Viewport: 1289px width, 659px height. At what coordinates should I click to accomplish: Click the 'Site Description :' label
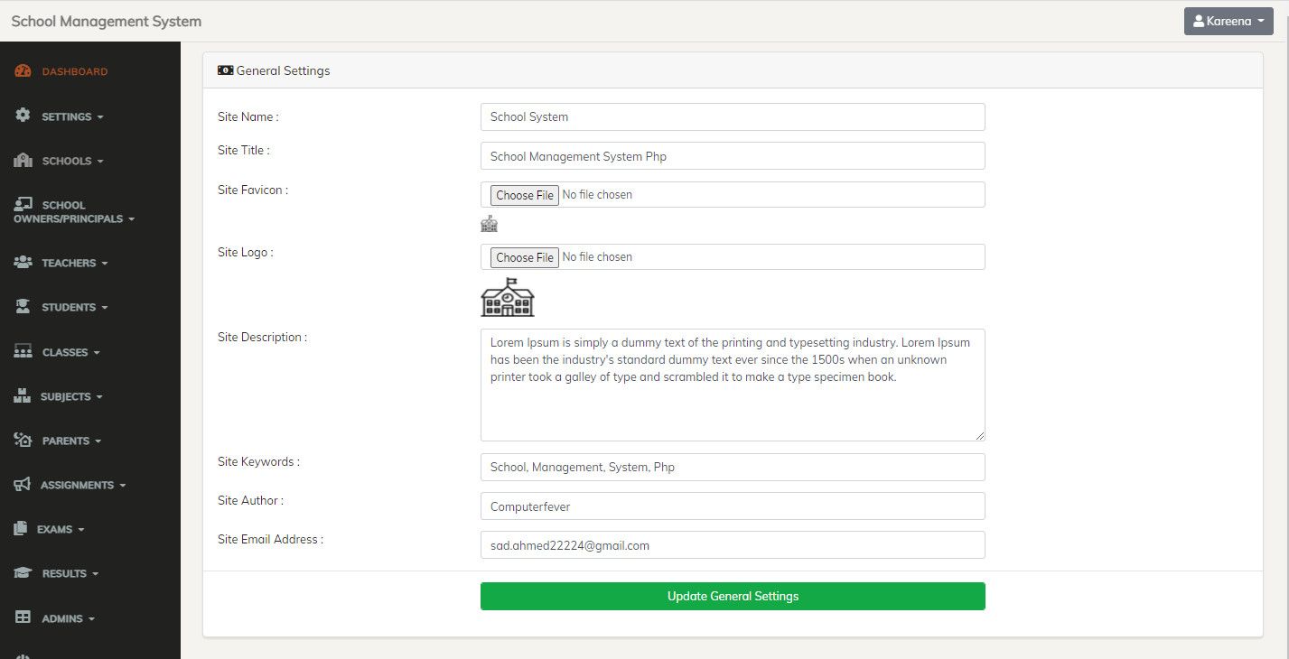point(262,337)
